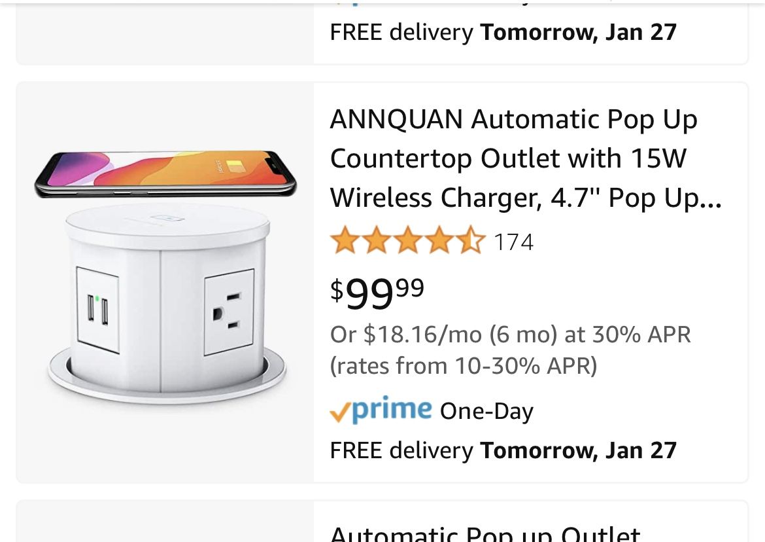Viewport: 765px width, 542px height.
Task: Click the smartphone shown above the charger
Action: (165, 172)
